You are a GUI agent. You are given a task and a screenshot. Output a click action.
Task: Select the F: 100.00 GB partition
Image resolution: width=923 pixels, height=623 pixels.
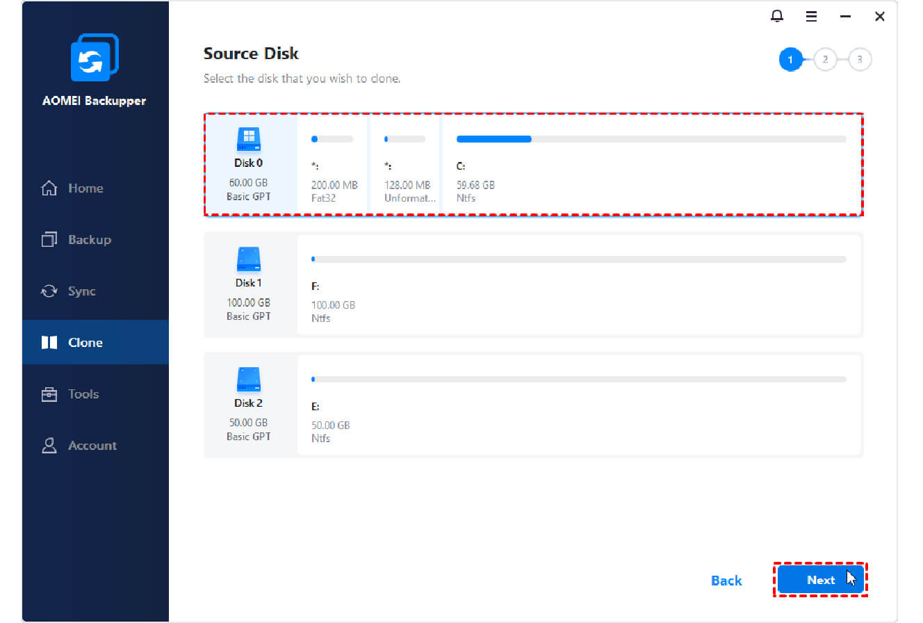(579, 286)
